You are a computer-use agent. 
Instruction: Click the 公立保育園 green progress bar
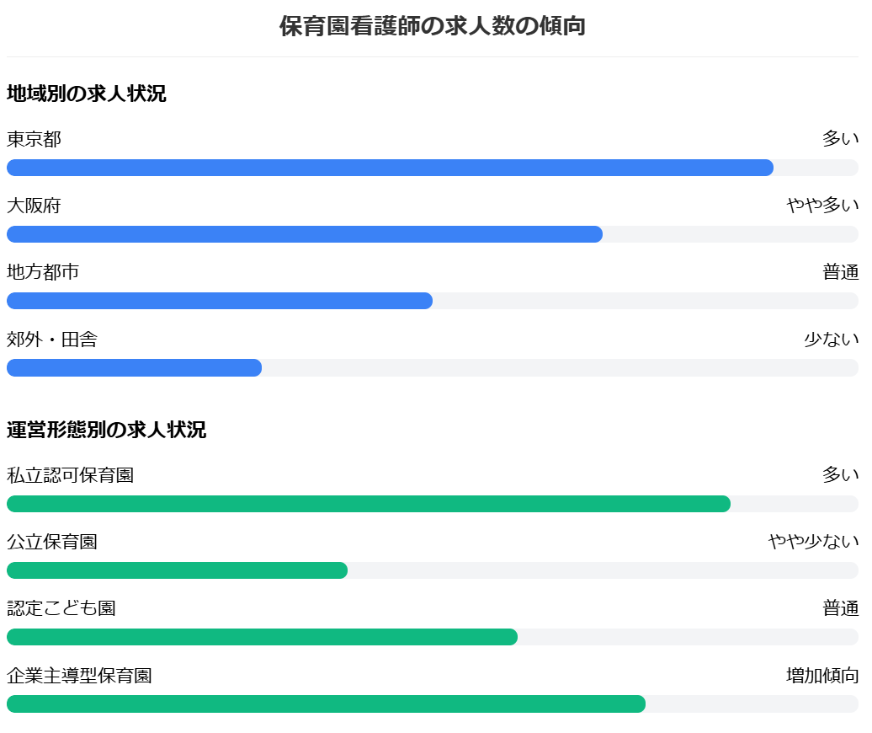coord(177,570)
